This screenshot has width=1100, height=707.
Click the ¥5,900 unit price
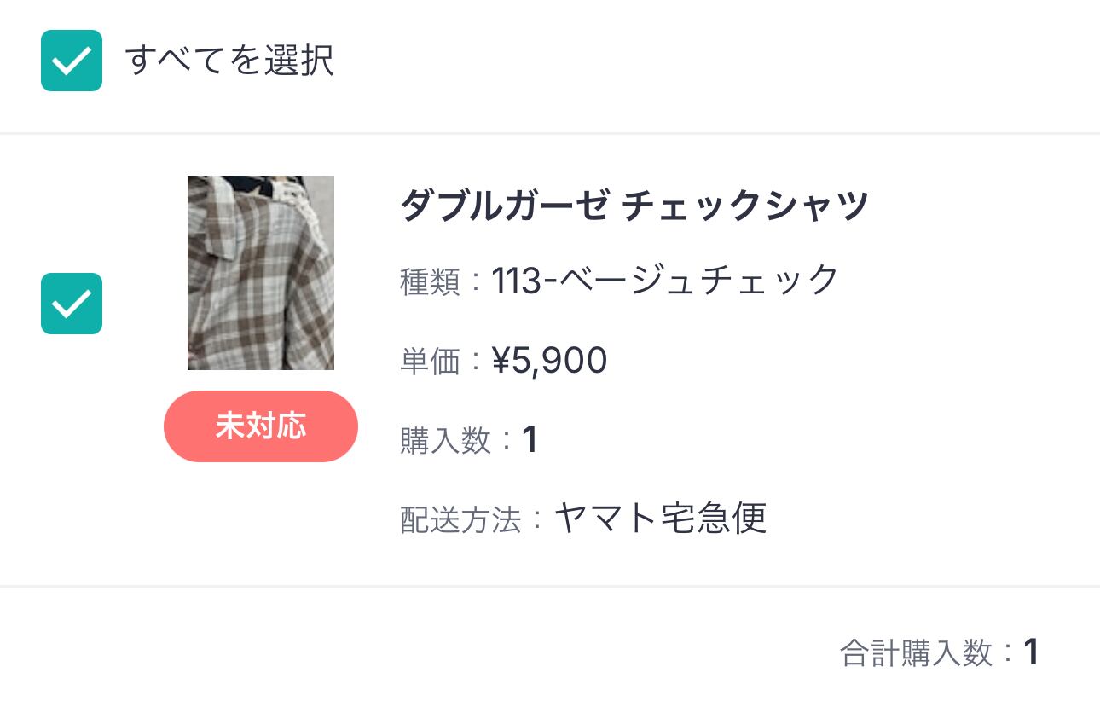coord(550,361)
